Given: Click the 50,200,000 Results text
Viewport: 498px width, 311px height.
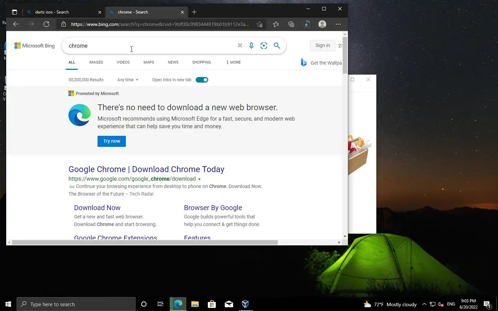Looking at the screenshot, I should point(86,80).
